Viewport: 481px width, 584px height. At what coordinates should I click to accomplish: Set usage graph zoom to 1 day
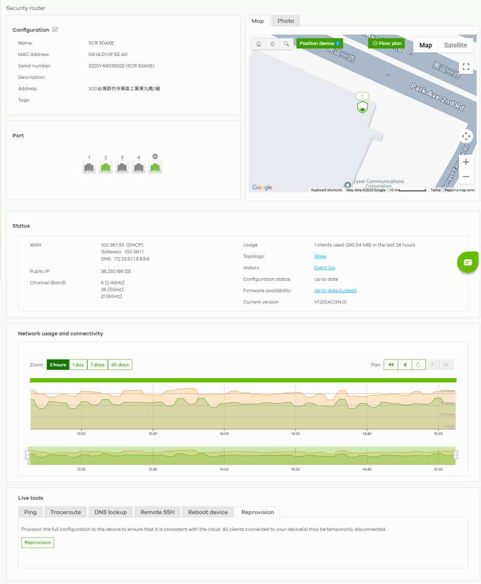(78, 365)
